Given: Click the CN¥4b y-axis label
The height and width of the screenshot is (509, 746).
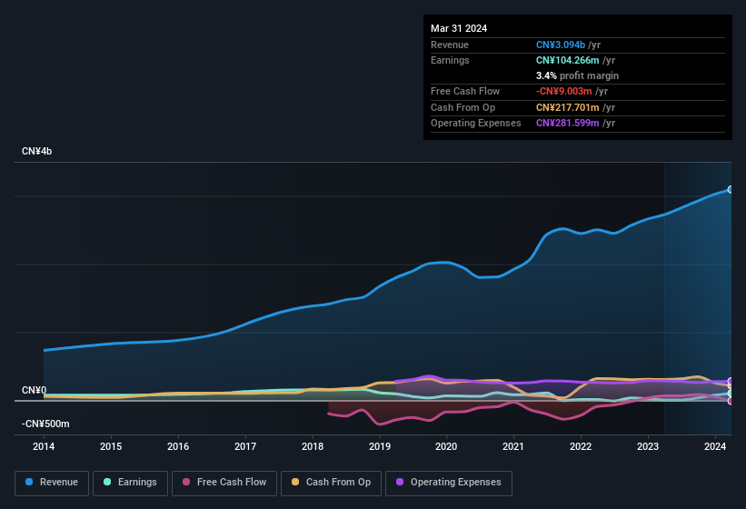Looking at the screenshot, I should coord(37,152).
